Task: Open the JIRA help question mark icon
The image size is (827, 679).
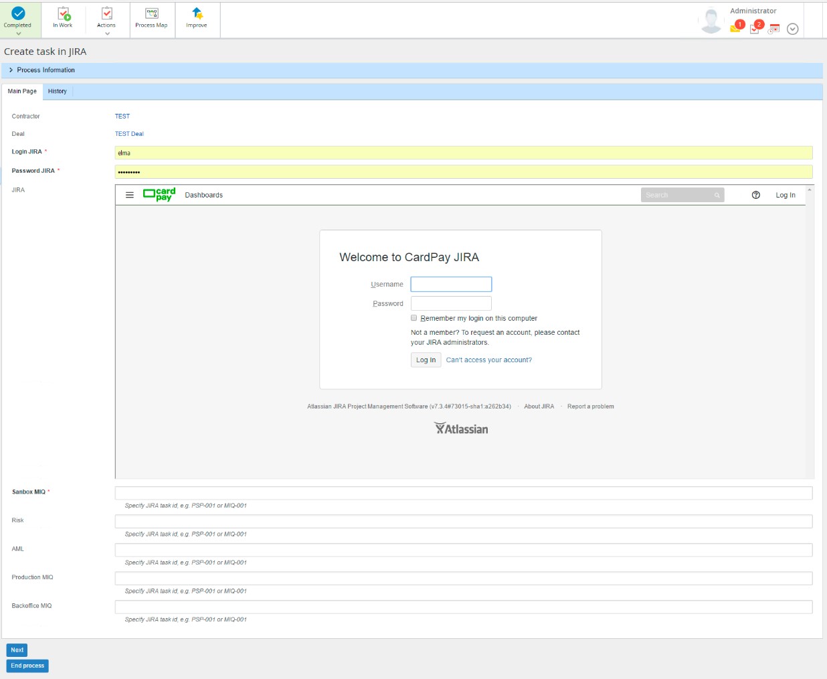Action: [756, 195]
